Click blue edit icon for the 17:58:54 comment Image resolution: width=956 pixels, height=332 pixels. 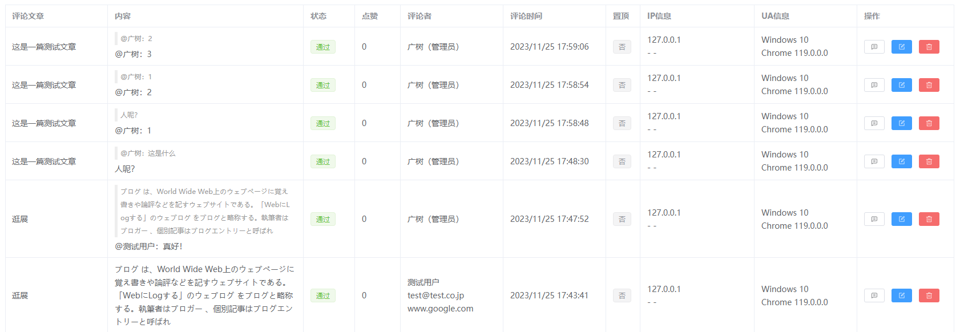[901, 85]
